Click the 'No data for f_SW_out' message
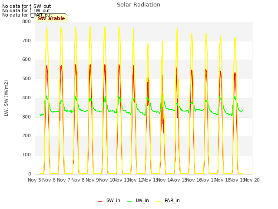This screenshot has width=278, height=209. pyautogui.click(x=26, y=6)
